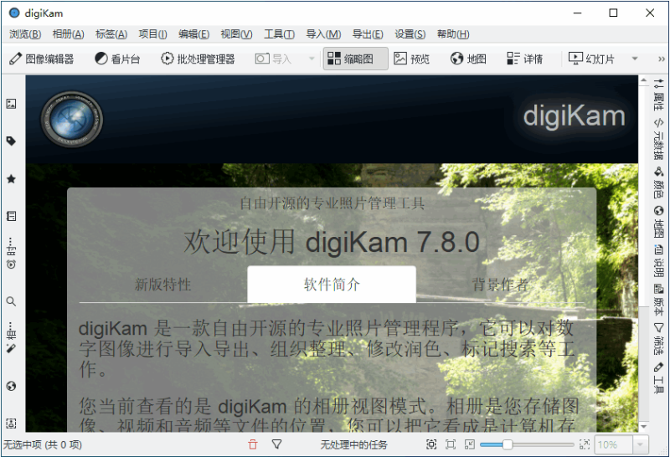The image size is (670, 457).
Task: Open the 元数据 metadata right sidebar tab
Action: click(658, 139)
